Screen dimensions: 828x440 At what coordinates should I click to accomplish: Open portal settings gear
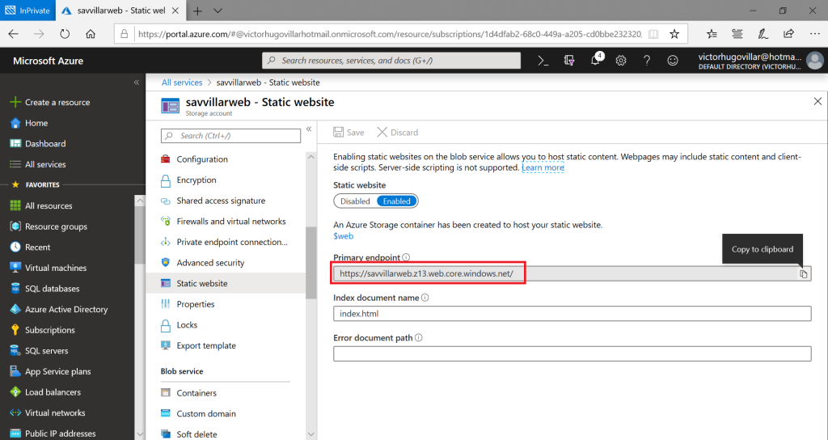621,61
